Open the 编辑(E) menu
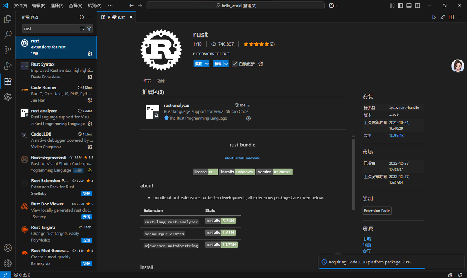Screen dimensions: 467x278 coord(39,5)
